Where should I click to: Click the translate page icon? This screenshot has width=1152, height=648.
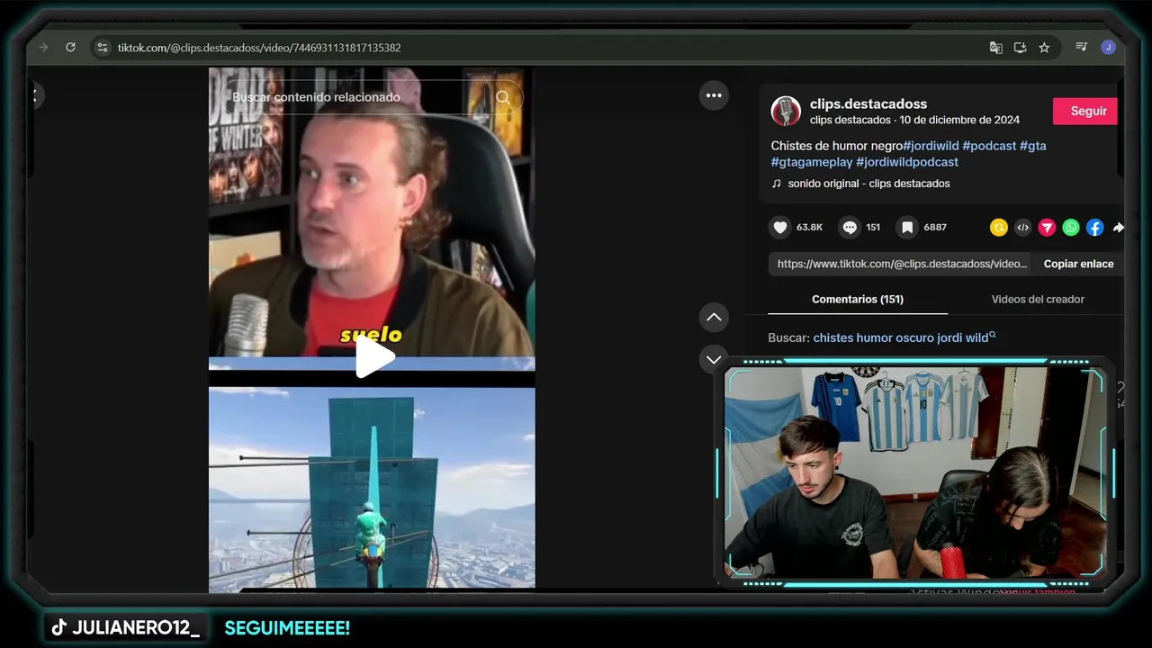point(995,48)
